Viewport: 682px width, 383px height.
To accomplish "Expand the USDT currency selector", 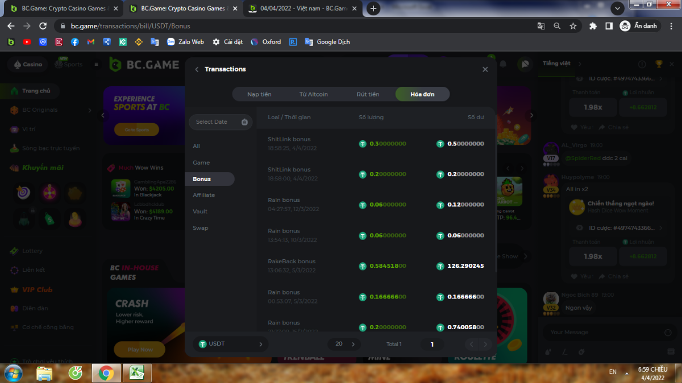I will (x=230, y=344).
